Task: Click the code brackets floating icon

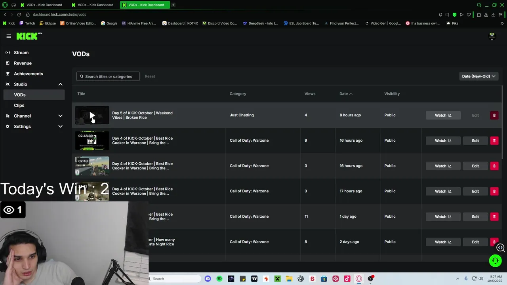Action: [x=501, y=248]
